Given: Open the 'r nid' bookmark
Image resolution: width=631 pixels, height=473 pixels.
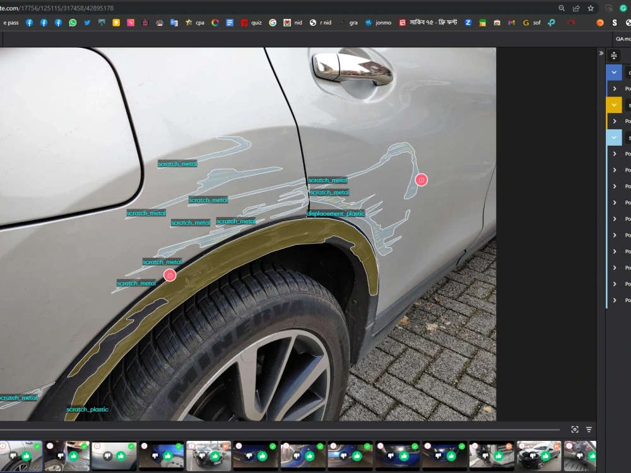Looking at the screenshot, I should pyautogui.click(x=321, y=23).
